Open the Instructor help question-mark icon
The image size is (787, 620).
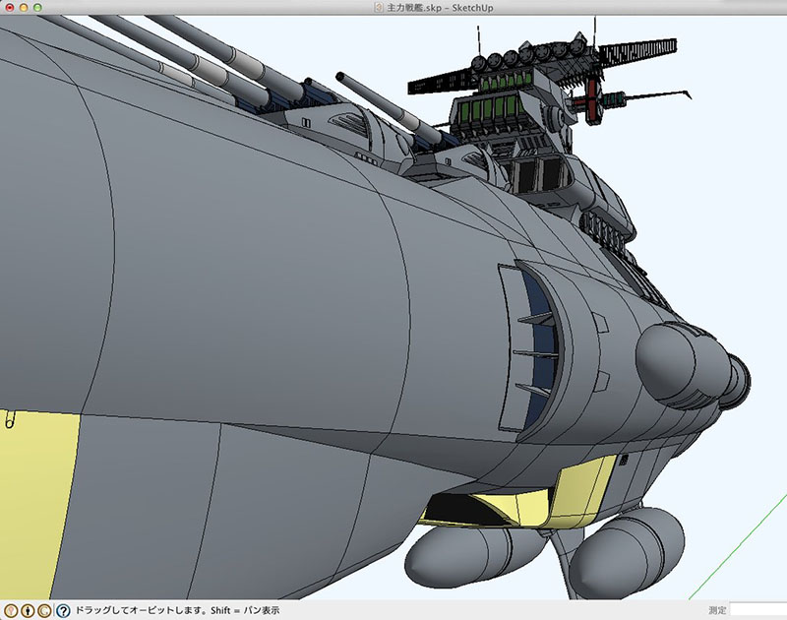click(x=63, y=610)
